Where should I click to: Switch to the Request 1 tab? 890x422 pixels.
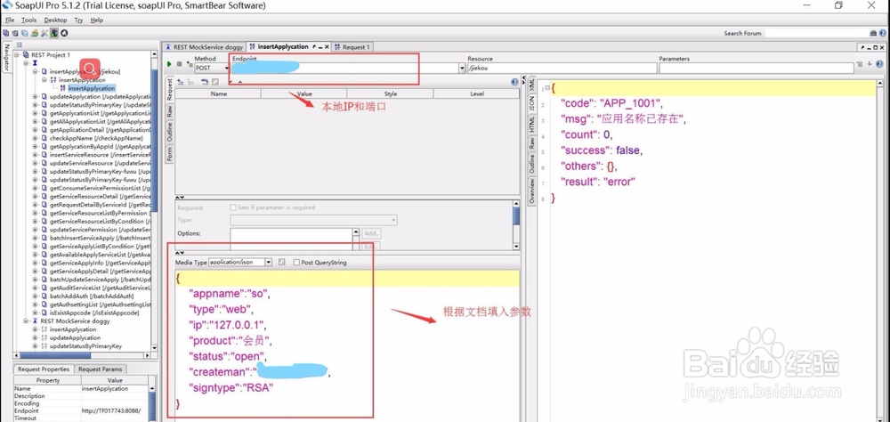(x=352, y=47)
